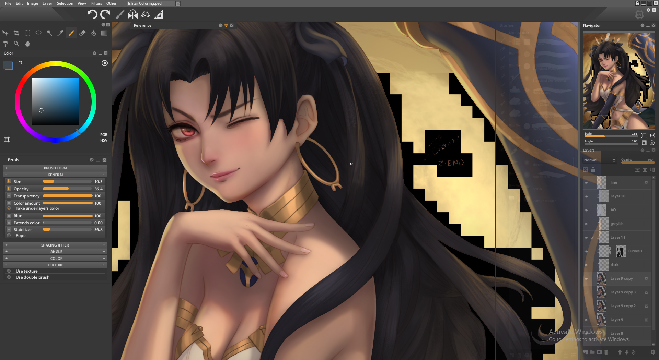The image size is (659, 360).
Task: Enable 'Take underlayers color' option
Action: pyautogui.click(x=9, y=208)
